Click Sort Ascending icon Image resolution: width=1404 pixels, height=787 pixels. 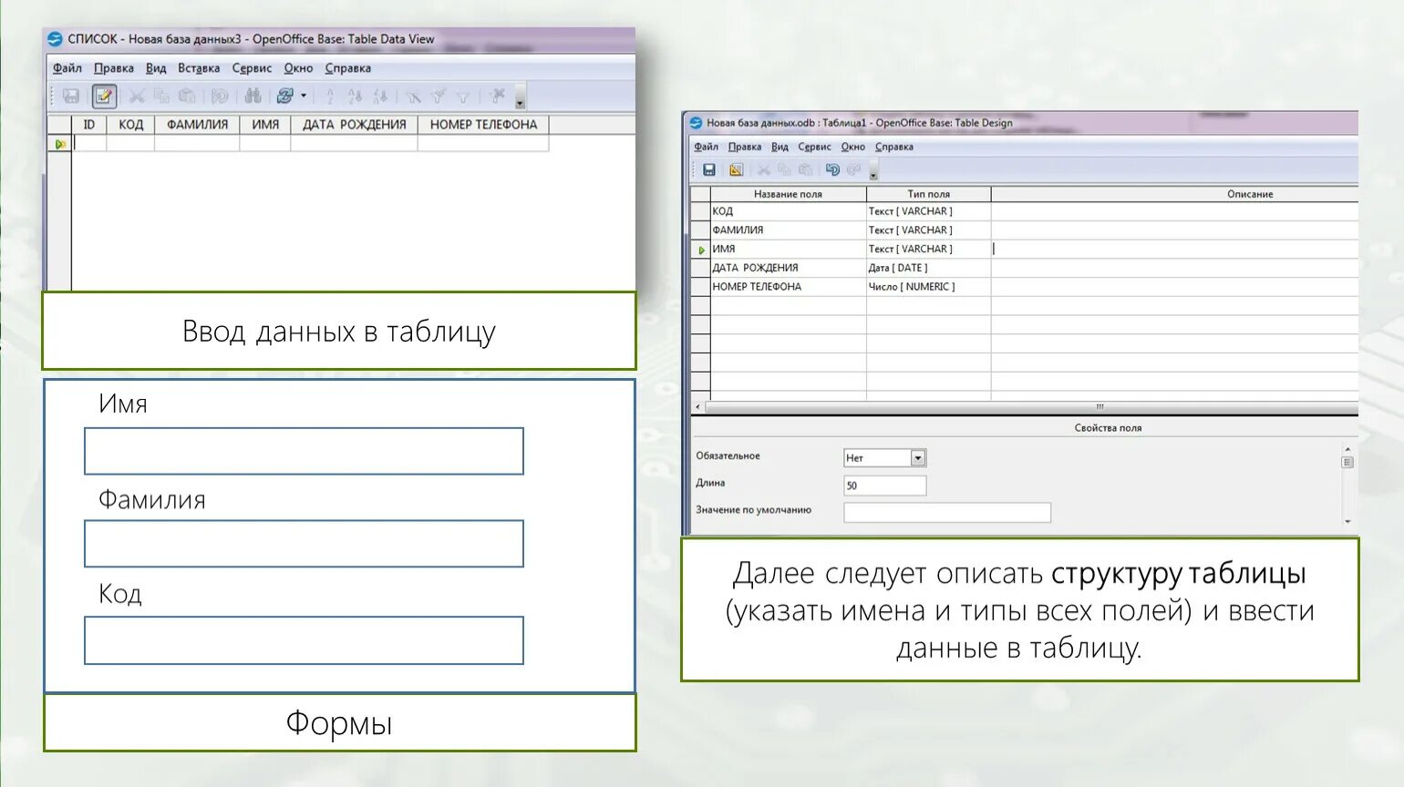(355, 96)
